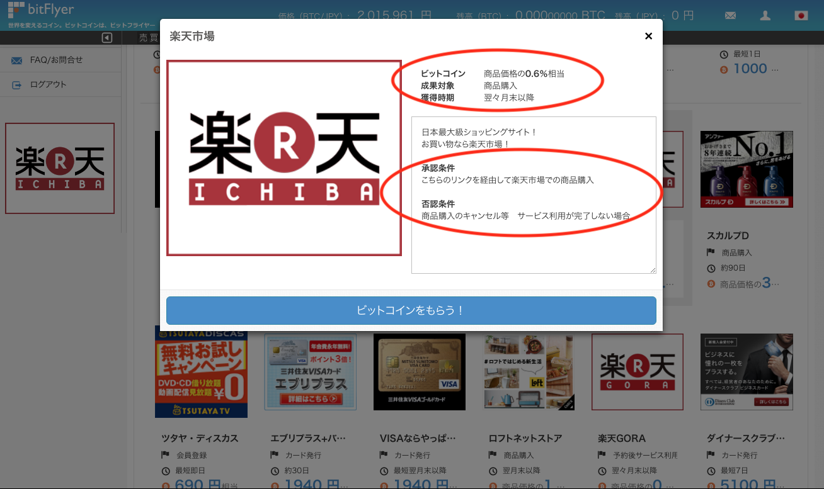Viewport: 824px width, 489px height.
Task: Click the 楽天GORA title
Action: pos(622,438)
